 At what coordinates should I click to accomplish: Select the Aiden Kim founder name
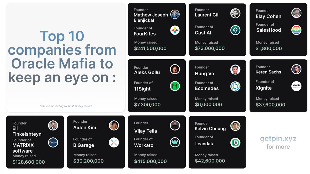[84, 128]
